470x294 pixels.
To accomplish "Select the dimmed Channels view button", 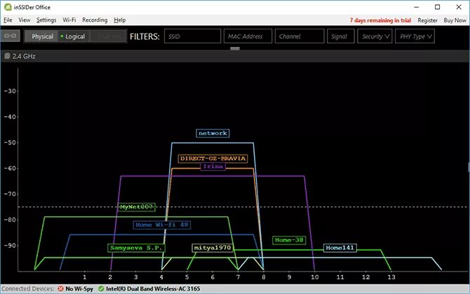I will coord(109,36).
